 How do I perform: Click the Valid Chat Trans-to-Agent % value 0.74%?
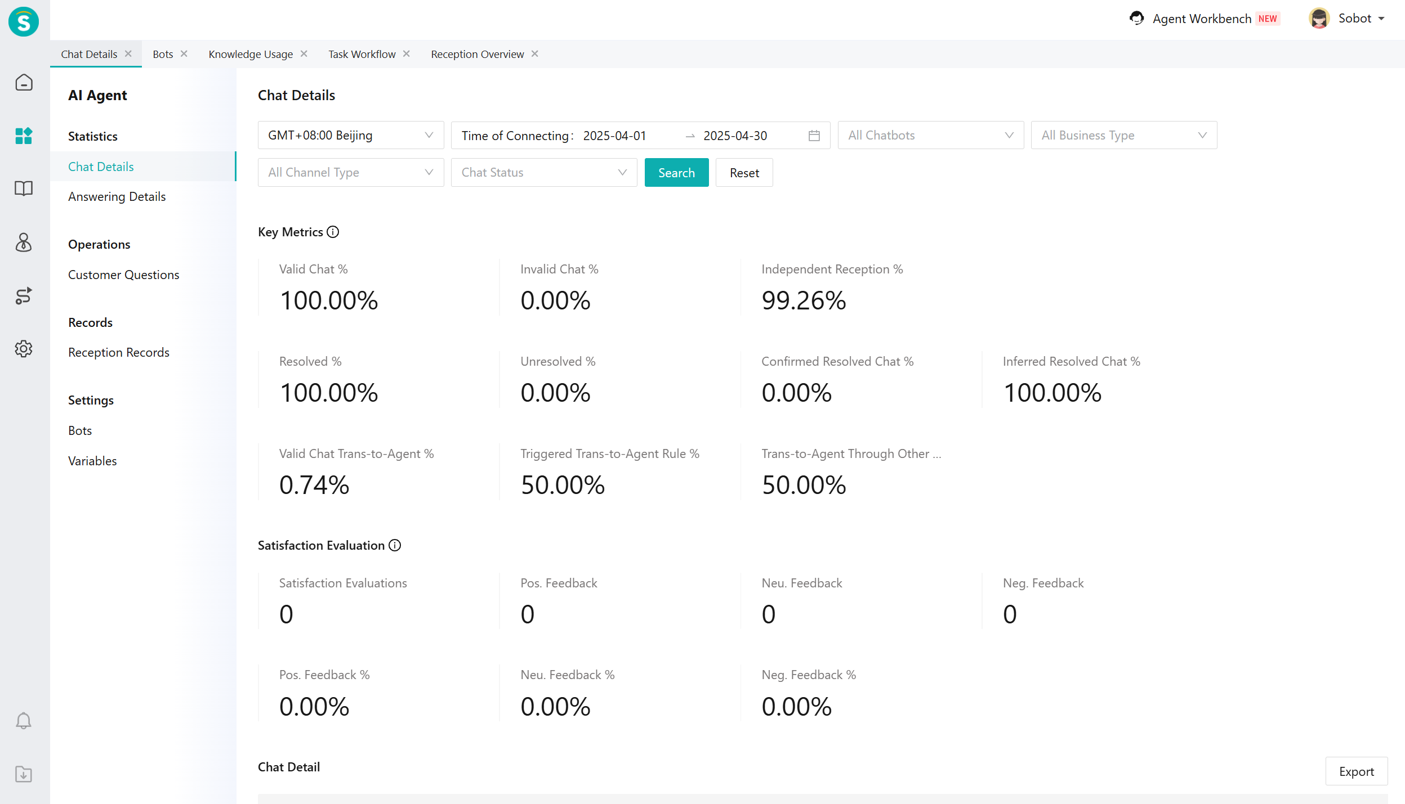pyautogui.click(x=314, y=484)
